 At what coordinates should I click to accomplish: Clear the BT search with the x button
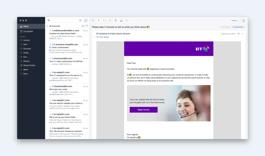tap(80, 20)
